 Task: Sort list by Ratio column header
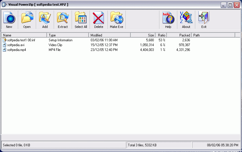click(161, 35)
